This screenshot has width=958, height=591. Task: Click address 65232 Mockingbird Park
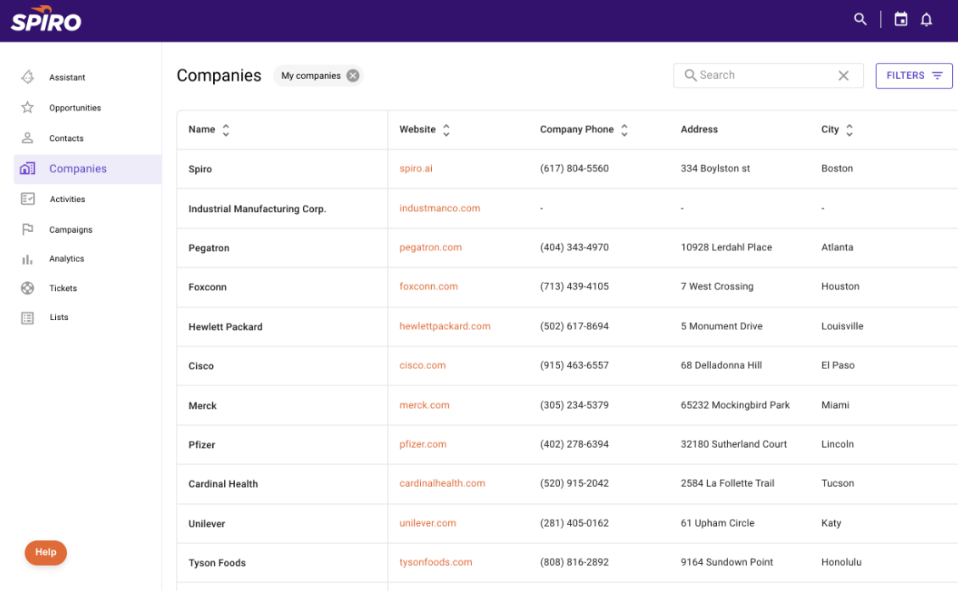(x=736, y=405)
